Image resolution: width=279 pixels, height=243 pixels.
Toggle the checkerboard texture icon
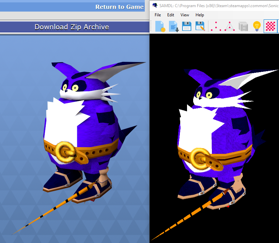point(270,27)
